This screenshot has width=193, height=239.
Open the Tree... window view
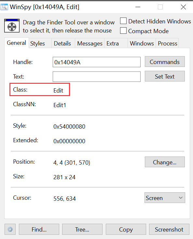(x=82, y=229)
